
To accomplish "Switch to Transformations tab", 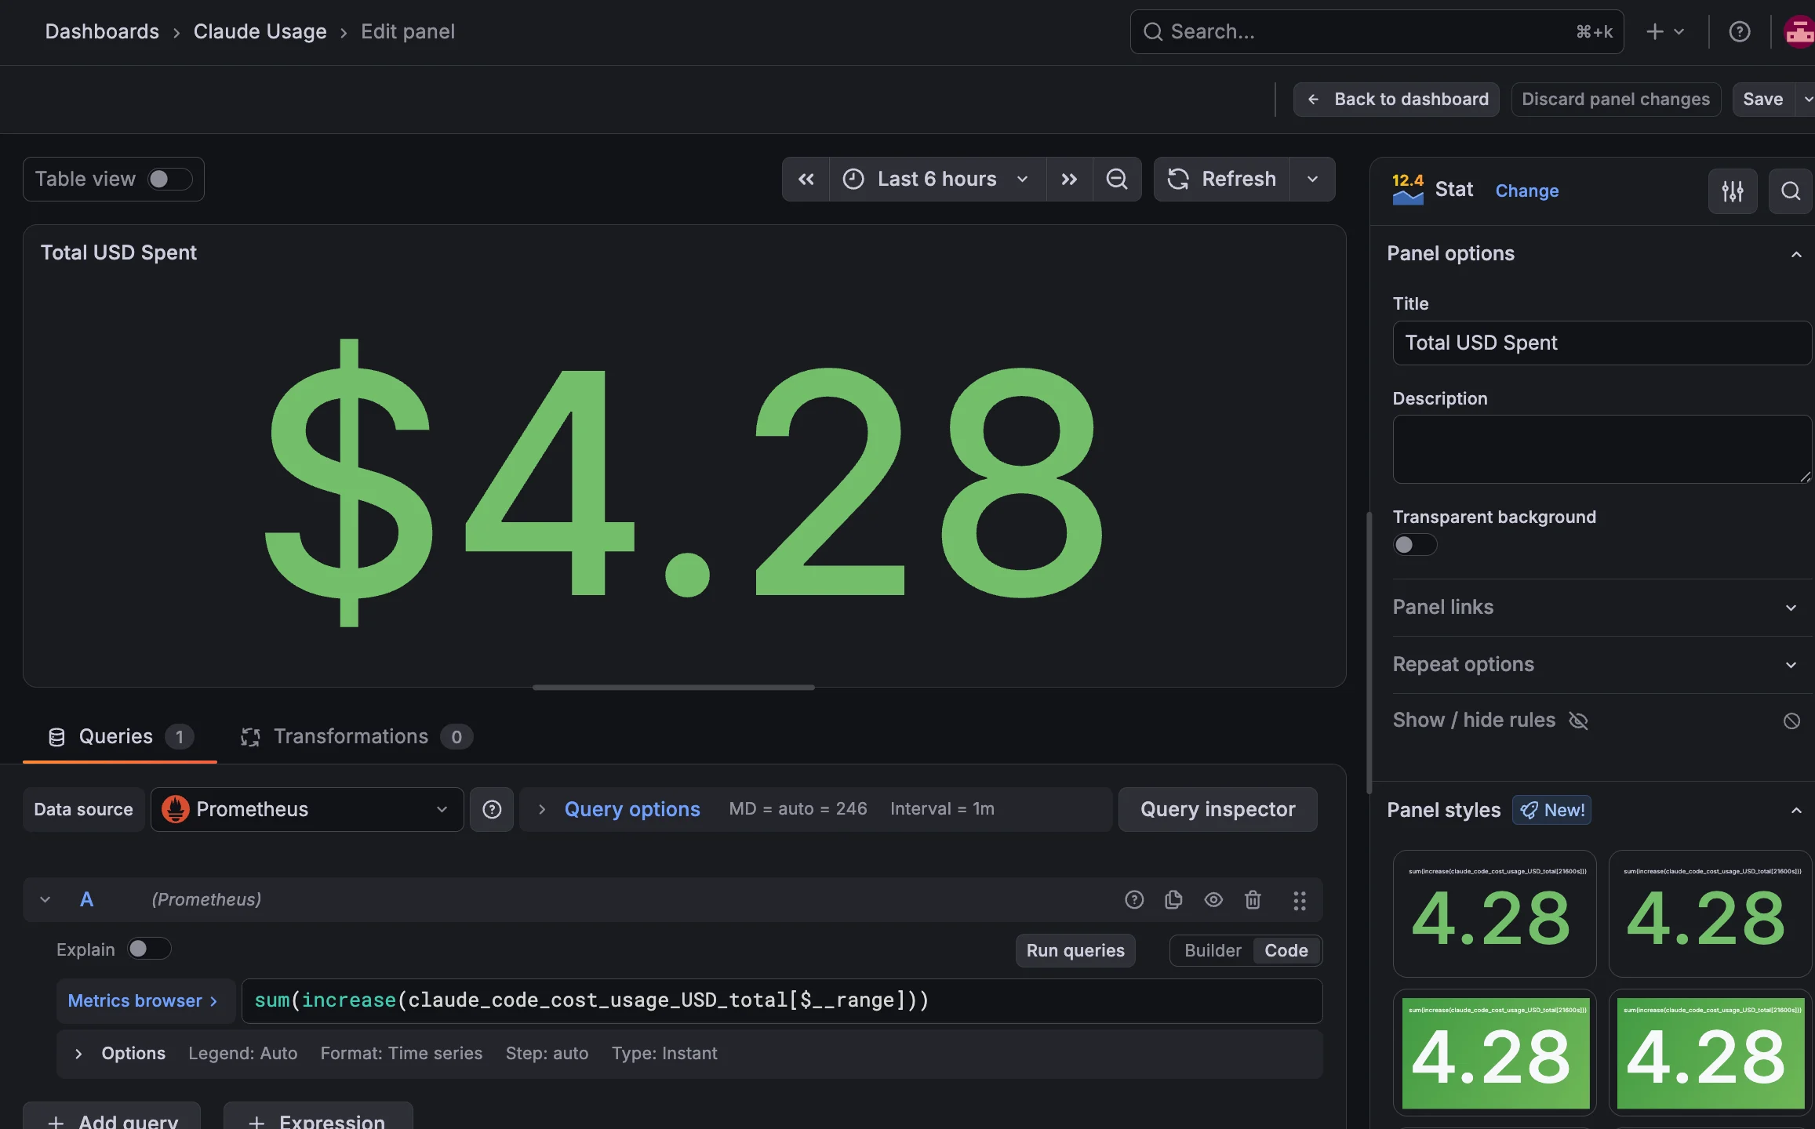I will [355, 737].
